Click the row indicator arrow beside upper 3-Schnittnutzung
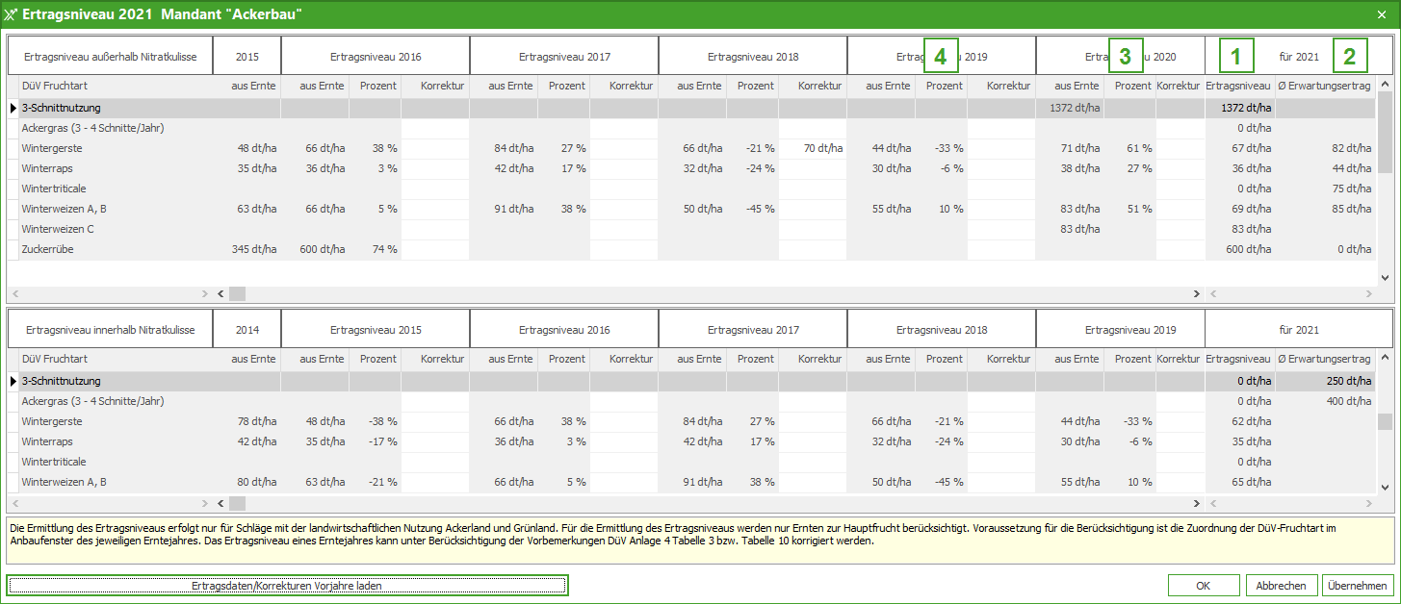 [13, 109]
